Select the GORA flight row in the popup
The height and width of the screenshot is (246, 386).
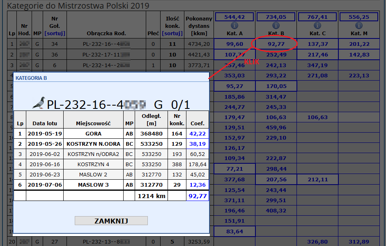[93, 133]
